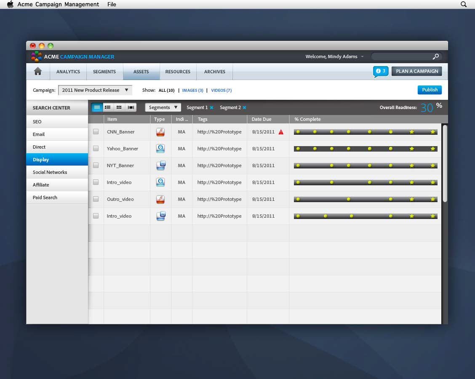Image resolution: width=475 pixels, height=379 pixels.
Task: Open the Campaign dropdown 2011 New Product Release
Action: point(95,90)
